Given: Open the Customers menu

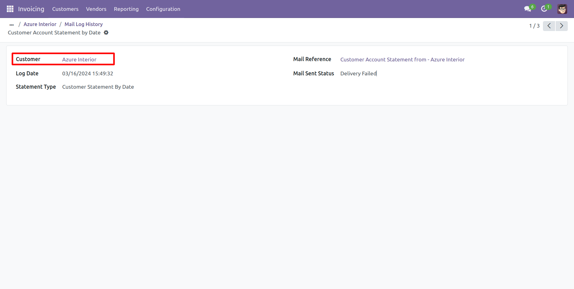Looking at the screenshot, I should (65, 9).
